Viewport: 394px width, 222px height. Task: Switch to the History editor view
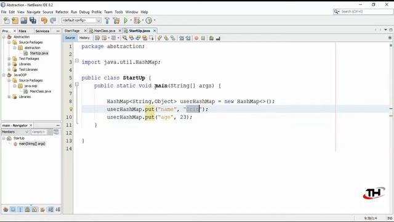[x=84, y=38]
